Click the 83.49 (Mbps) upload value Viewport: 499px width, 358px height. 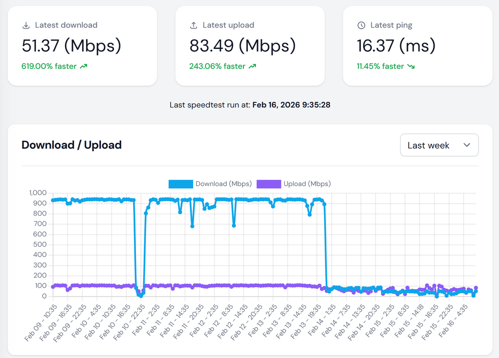click(242, 46)
